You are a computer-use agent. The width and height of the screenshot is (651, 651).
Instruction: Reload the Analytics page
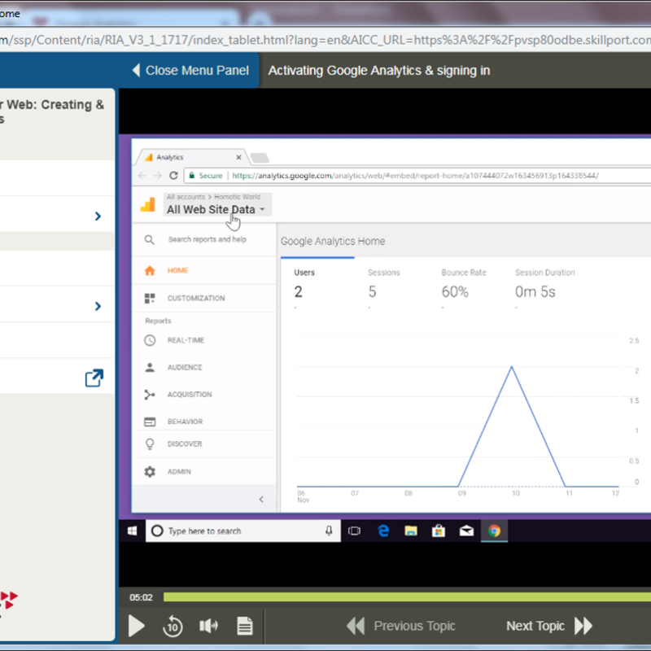pyautogui.click(x=173, y=175)
